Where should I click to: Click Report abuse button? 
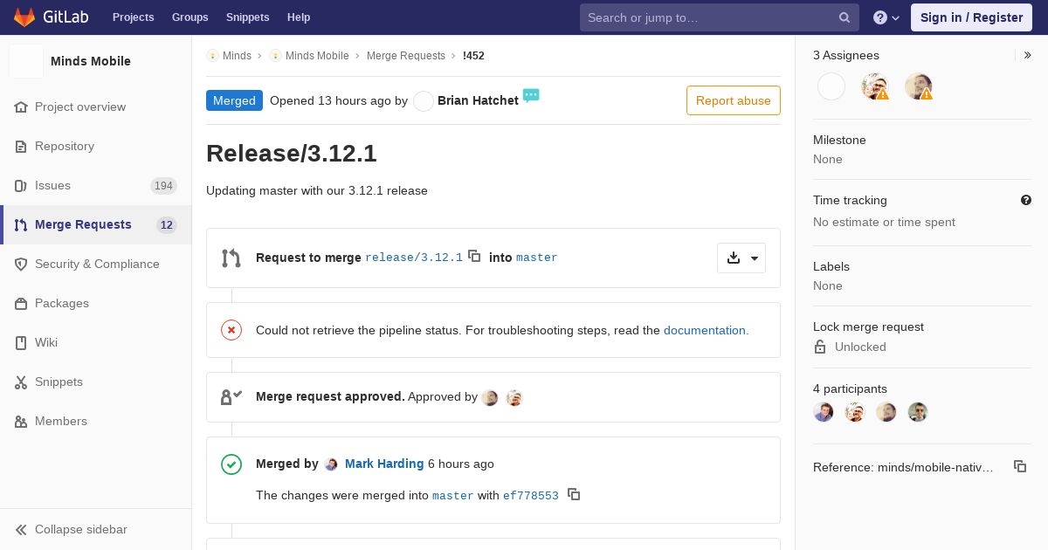[734, 100]
